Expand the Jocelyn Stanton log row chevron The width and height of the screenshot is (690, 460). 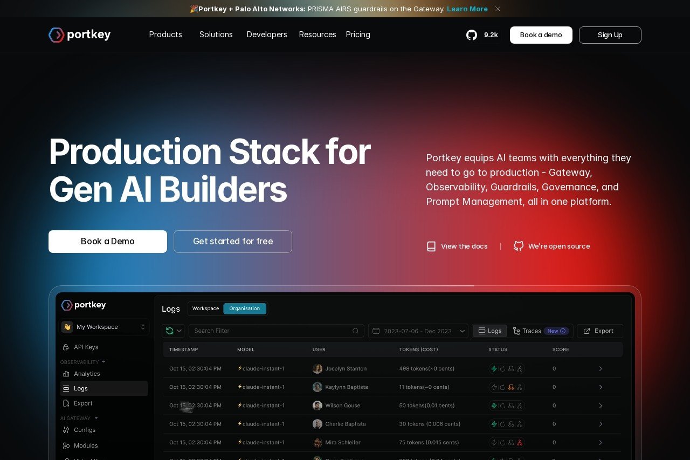tap(601, 369)
